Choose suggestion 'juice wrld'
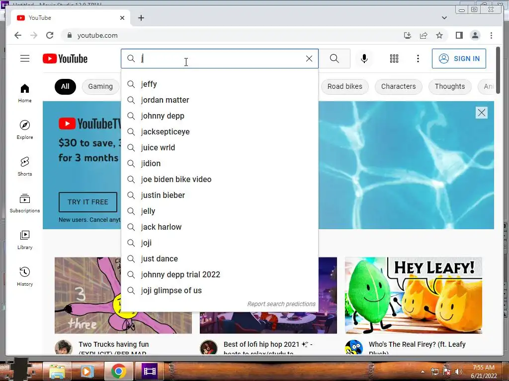 coord(219,148)
